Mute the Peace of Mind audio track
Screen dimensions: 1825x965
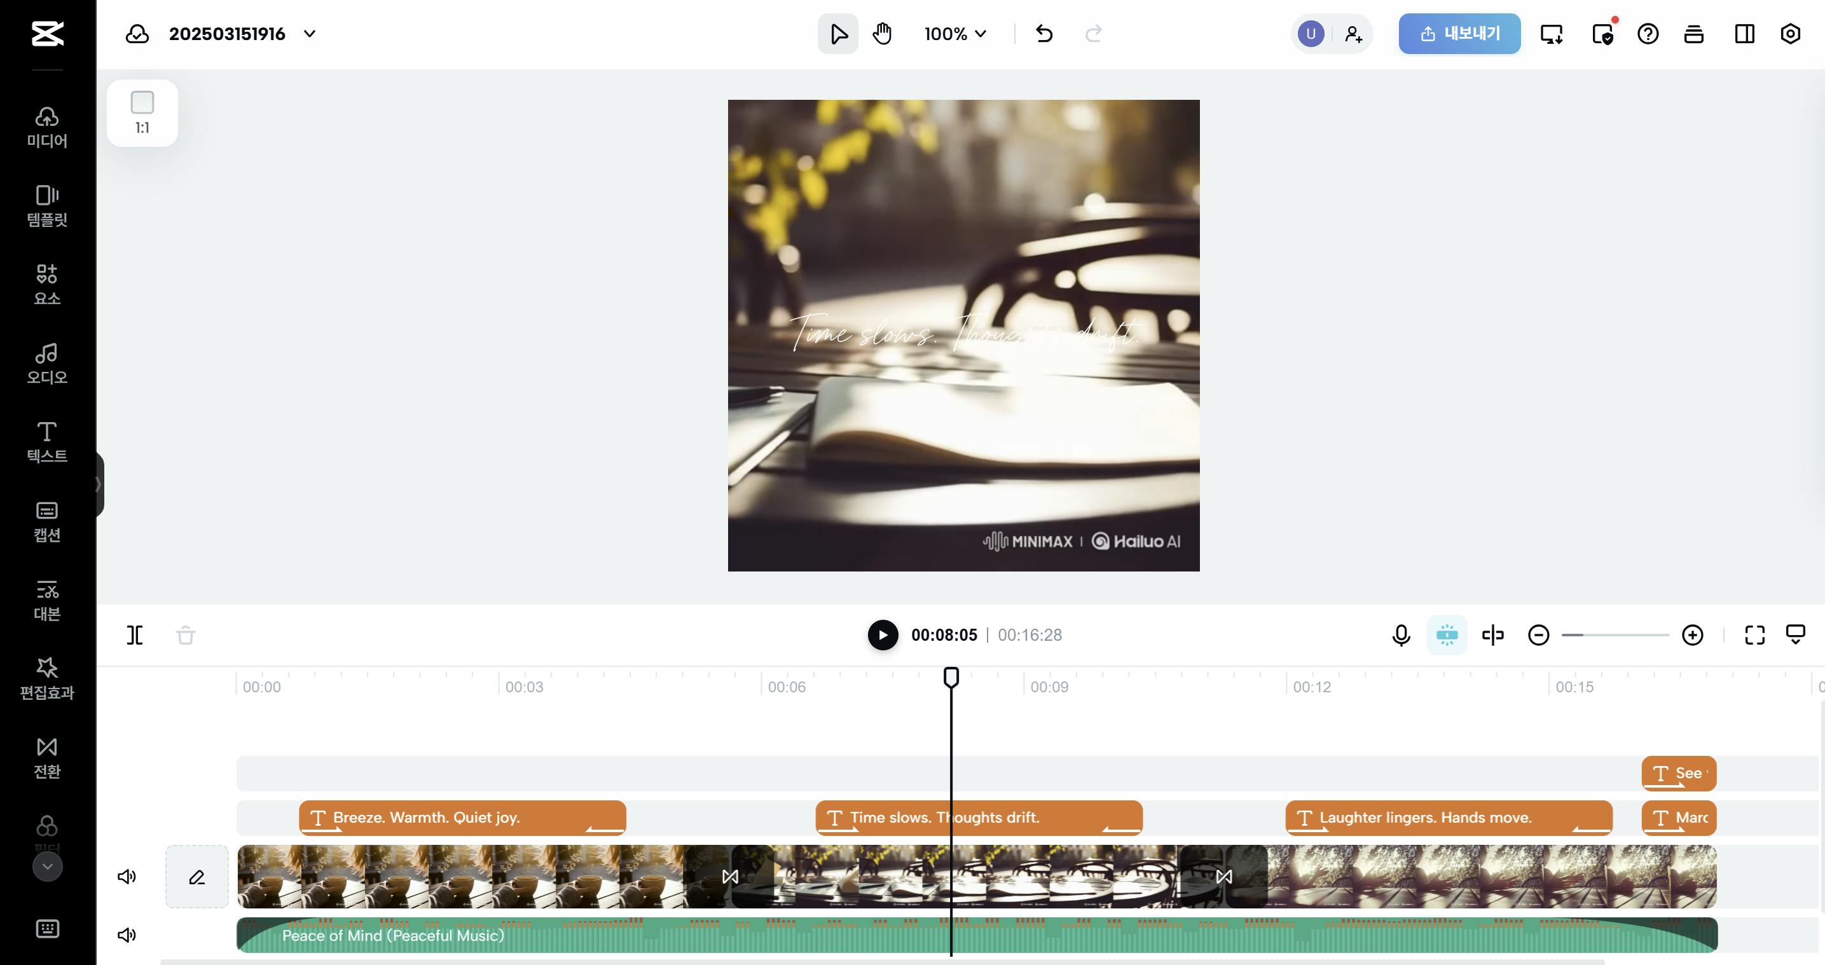[x=127, y=934]
